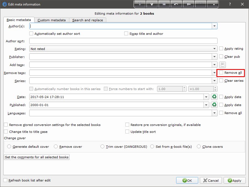The width and height of the screenshot is (249, 187).
Task: Open the Remove tags dropdown arrow
Action: tap(214, 73)
